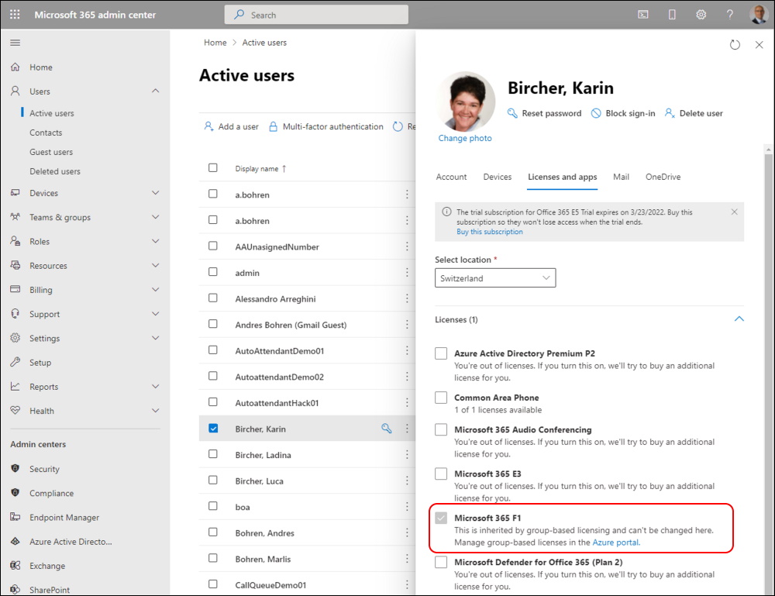Check the Bircher, Ladina checkbox
Image resolution: width=775 pixels, height=596 pixels.
[213, 453]
